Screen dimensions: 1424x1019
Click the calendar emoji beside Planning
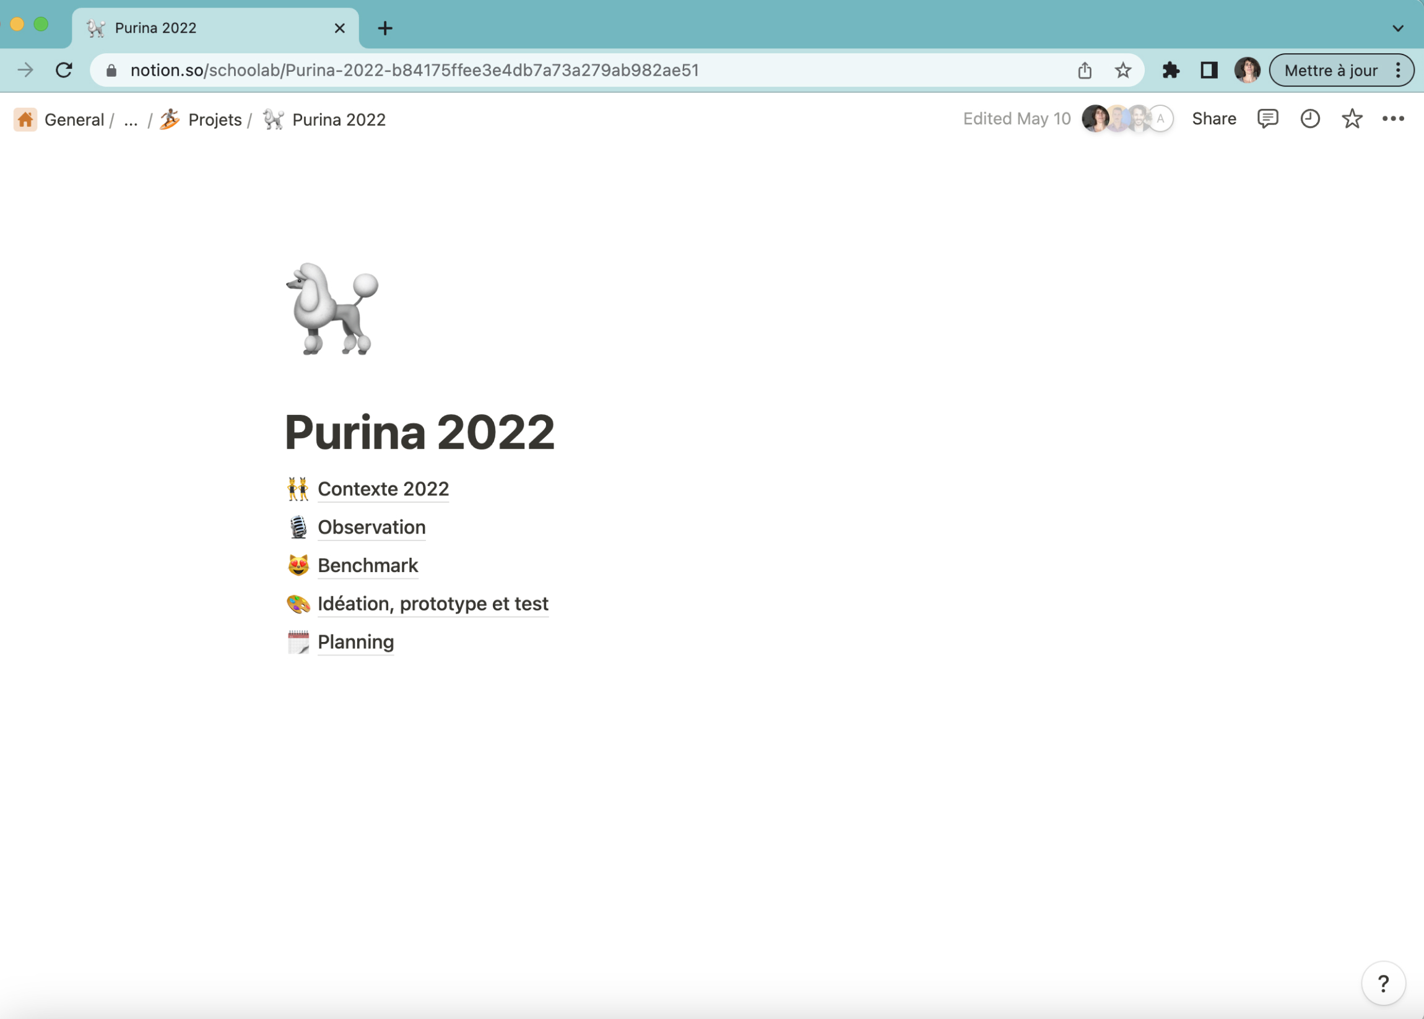tap(298, 642)
